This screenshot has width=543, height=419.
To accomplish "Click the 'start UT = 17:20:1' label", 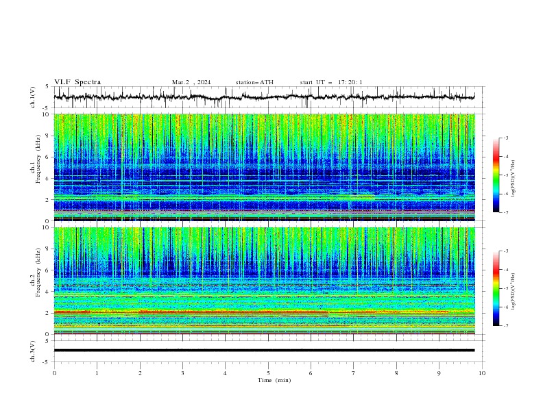I will tap(331, 82).
